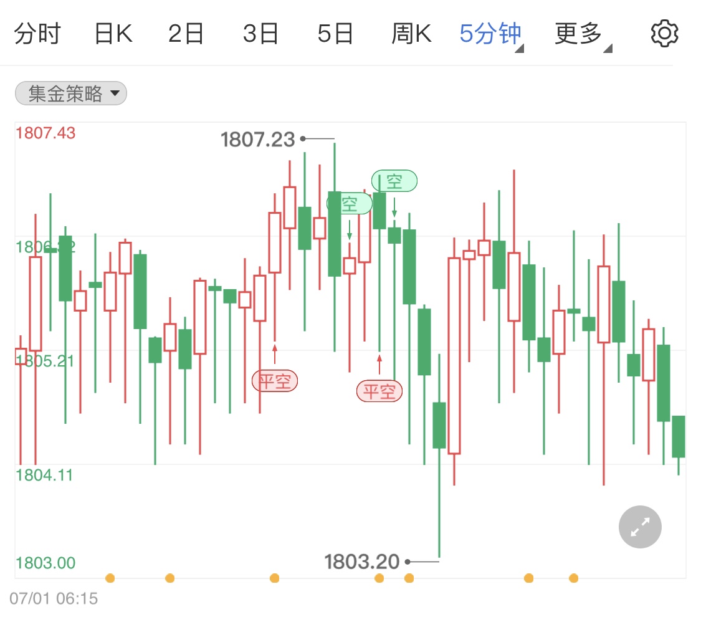Click the orange dot below left 平空

pos(275,578)
